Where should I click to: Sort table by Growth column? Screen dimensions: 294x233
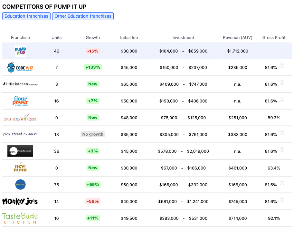[93, 37]
